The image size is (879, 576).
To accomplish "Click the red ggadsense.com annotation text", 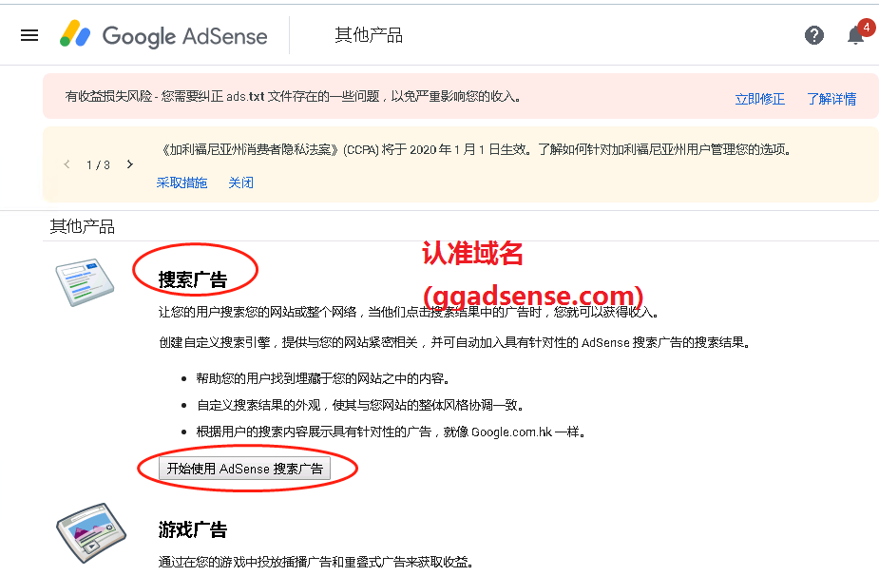I will point(532,296).
